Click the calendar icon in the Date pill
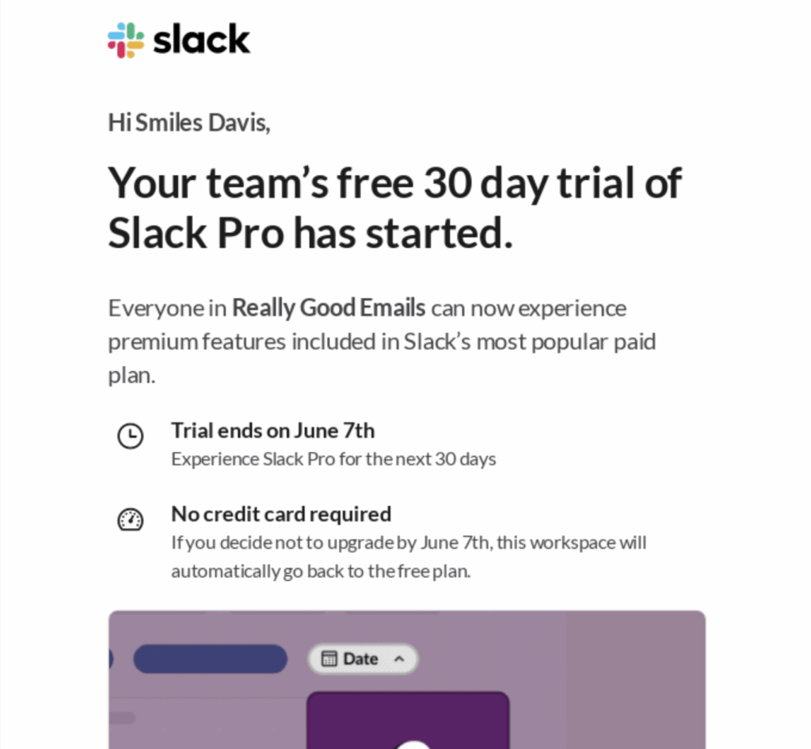 pos(329,659)
